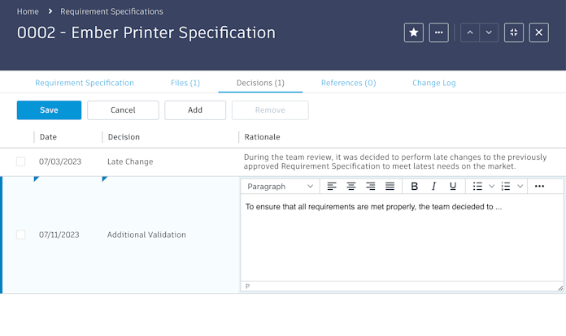566x336 pixels.
Task: Go to next item with down chevron
Action: 489,32
